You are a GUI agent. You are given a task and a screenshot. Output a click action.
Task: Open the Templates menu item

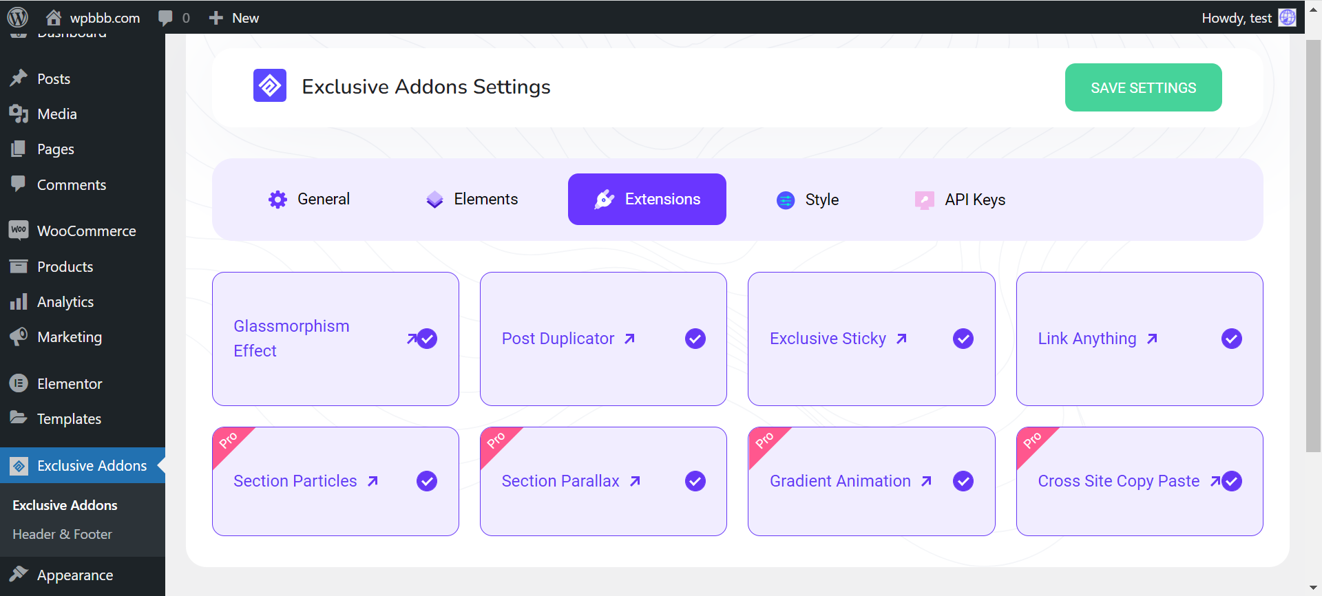(x=83, y=418)
